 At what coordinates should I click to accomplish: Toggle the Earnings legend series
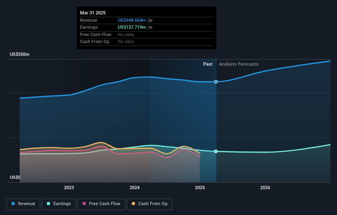click(x=59, y=204)
